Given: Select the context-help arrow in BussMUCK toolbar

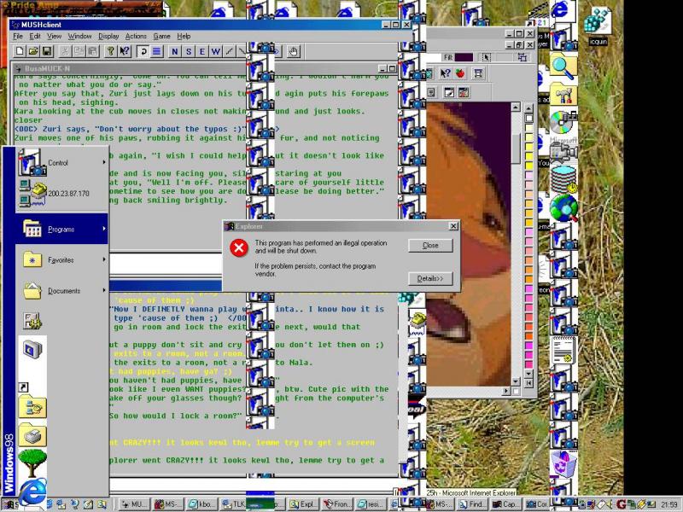Looking at the screenshot, I should 444,72.
